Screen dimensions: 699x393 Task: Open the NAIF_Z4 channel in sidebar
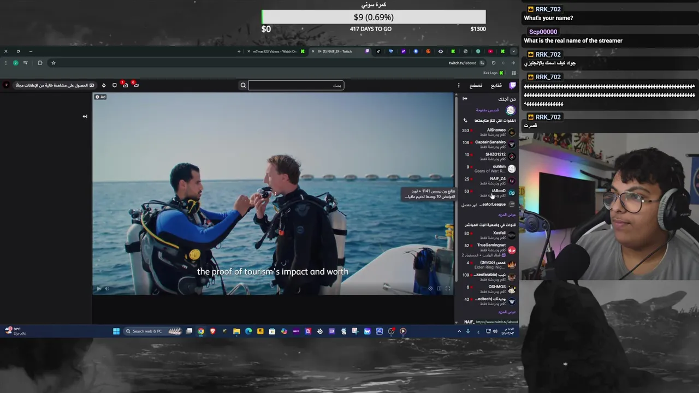click(489, 180)
